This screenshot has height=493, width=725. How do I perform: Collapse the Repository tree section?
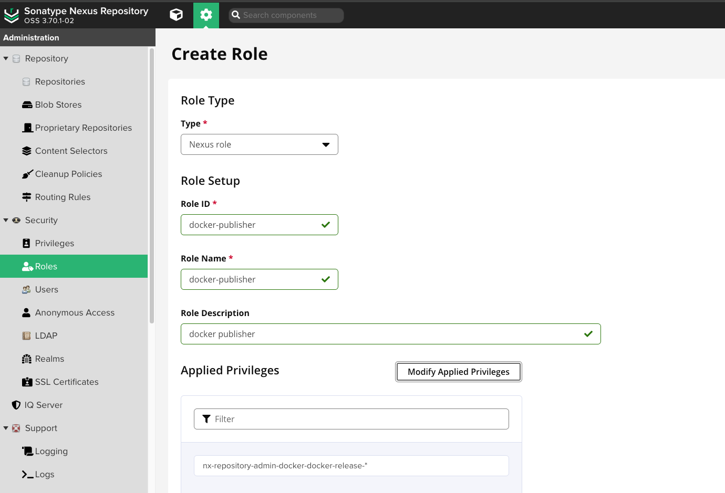6,59
